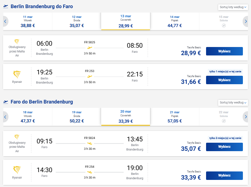The height and width of the screenshot is (187, 251).
Task: Click previous dates arrow for Berlin to Faro
Action: (x=5, y=21)
